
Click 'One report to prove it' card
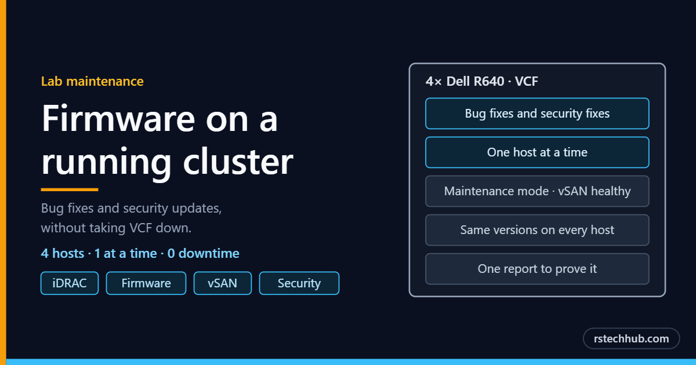pos(537,269)
